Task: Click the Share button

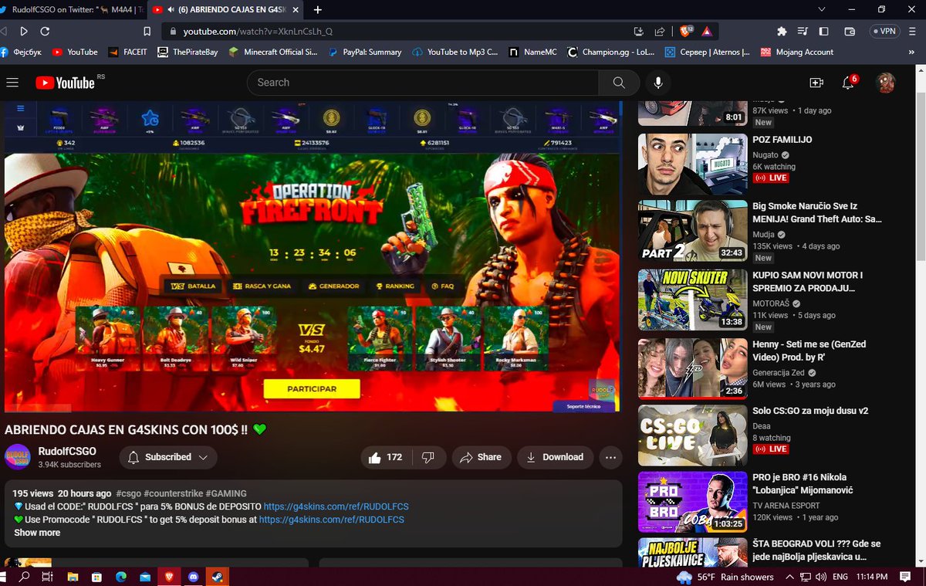Action: pos(481,457)
